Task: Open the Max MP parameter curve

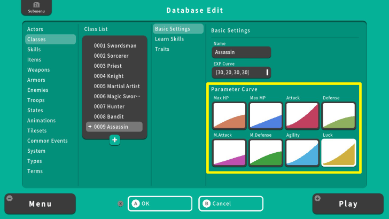Action: (266, 116)
